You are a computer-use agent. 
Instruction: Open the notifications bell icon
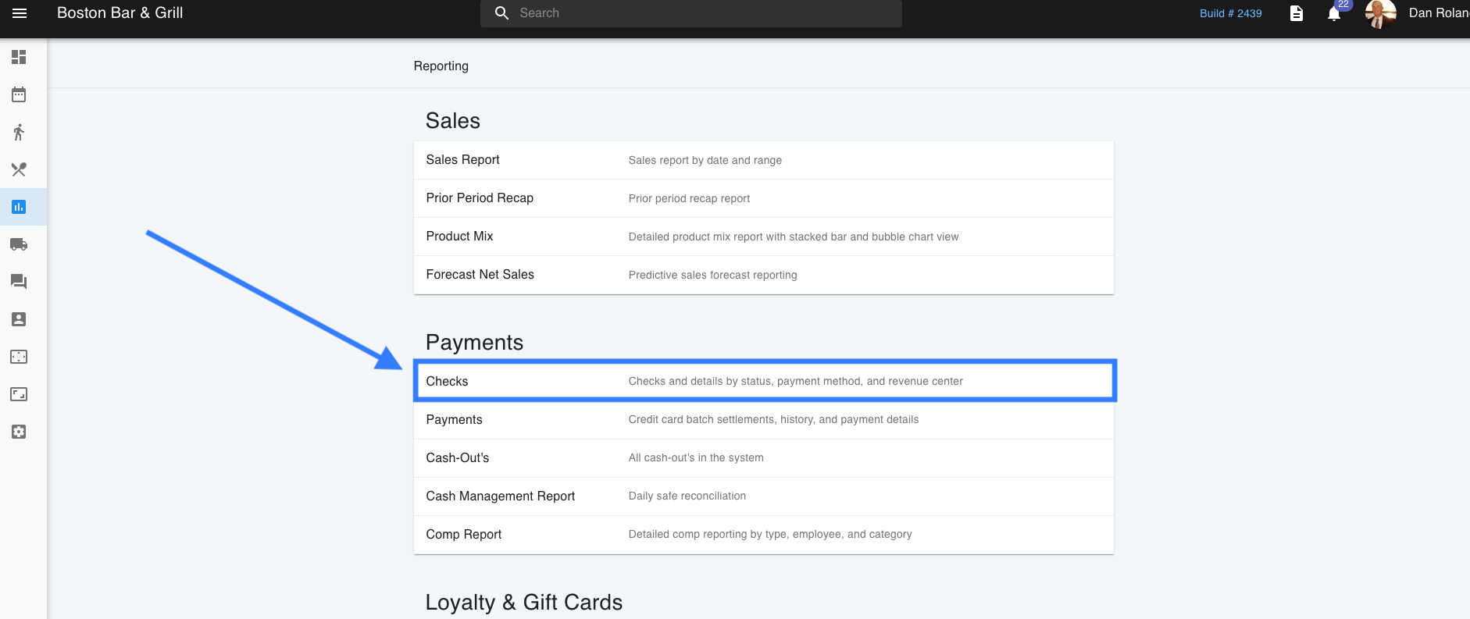(1334, 14)
